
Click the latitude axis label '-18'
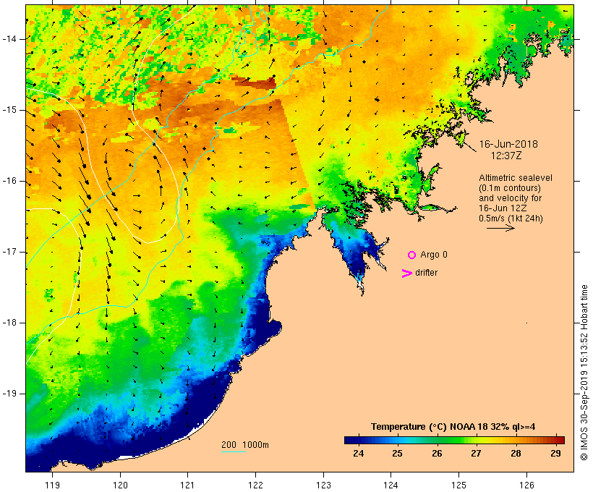point(9,323)
